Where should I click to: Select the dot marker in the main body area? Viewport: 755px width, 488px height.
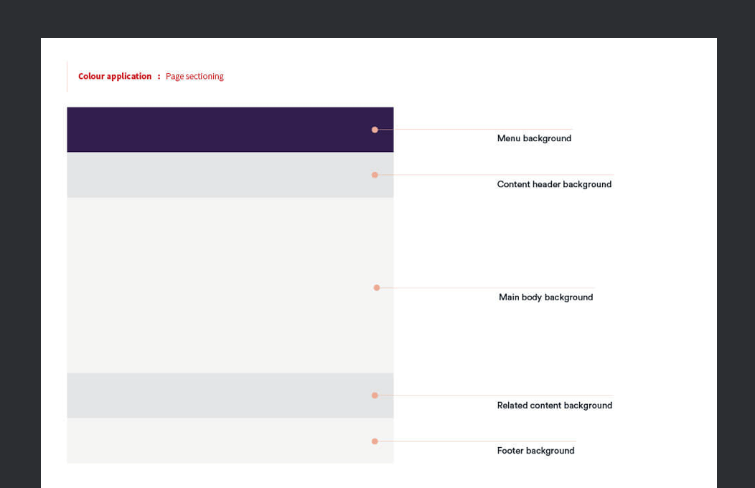377,287
